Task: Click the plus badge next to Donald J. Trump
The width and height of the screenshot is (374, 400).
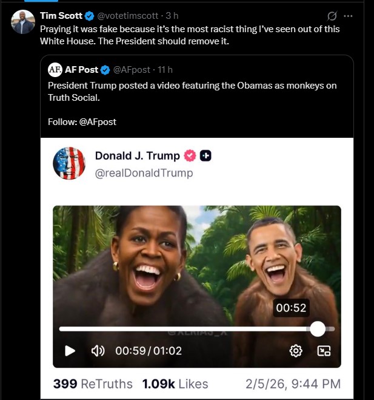Action: [206, 156]
